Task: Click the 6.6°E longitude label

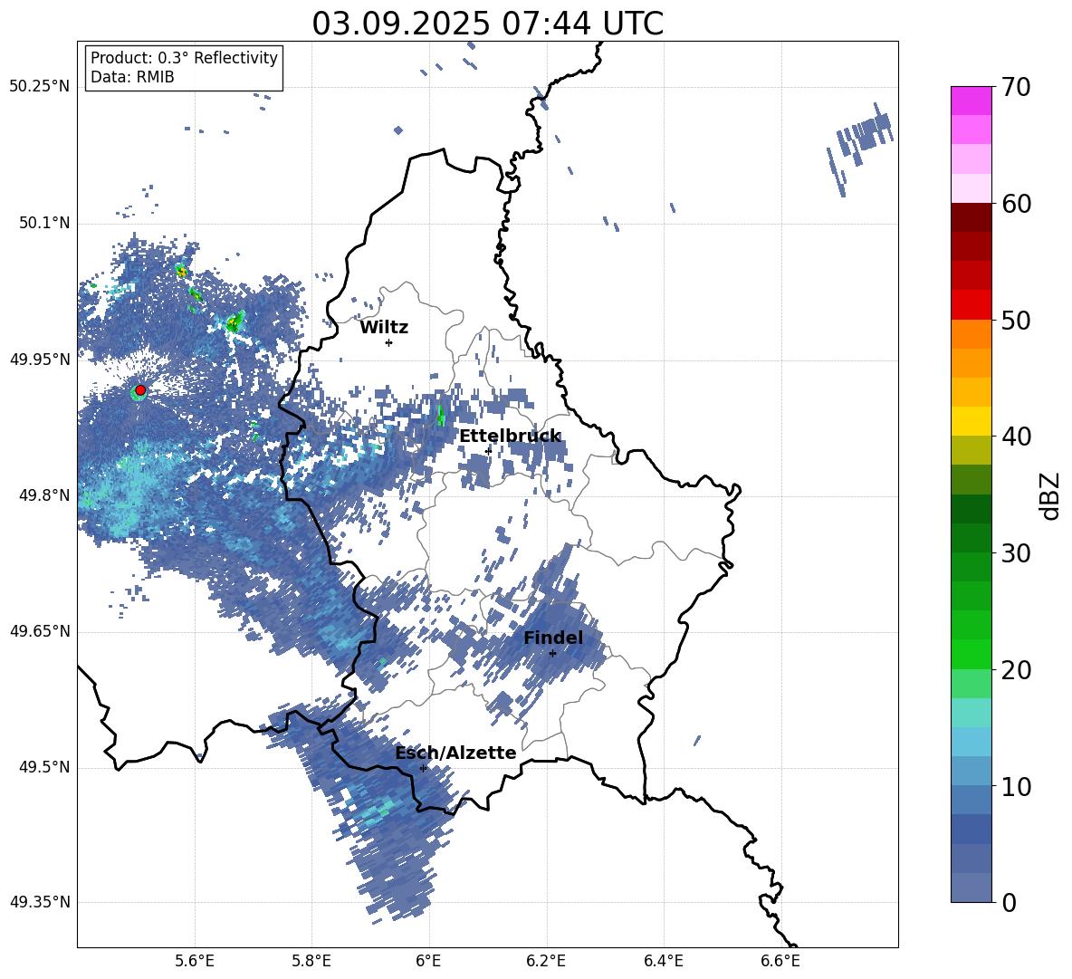Action: pyautogui.click(x=780, y=961)
